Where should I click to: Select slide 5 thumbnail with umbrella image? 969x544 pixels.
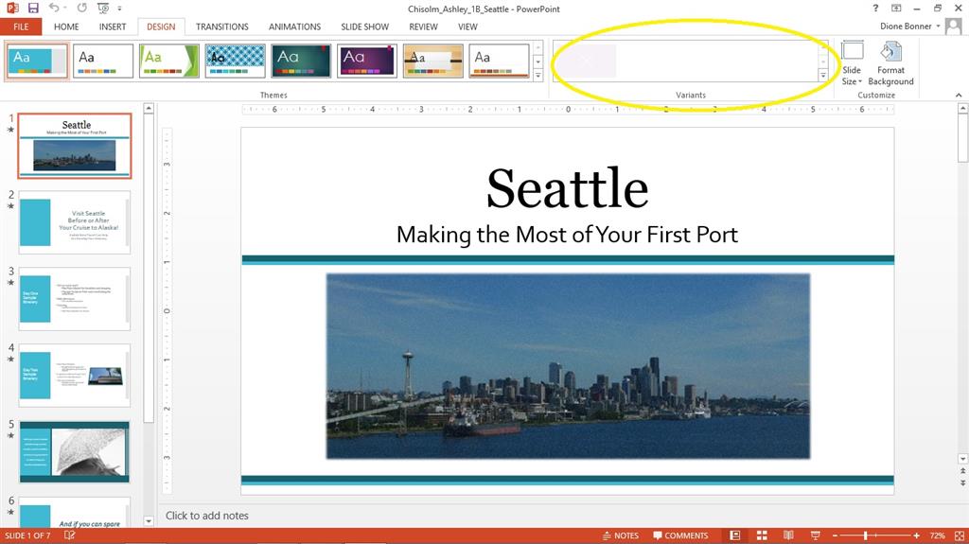click(x=74, y=452)
